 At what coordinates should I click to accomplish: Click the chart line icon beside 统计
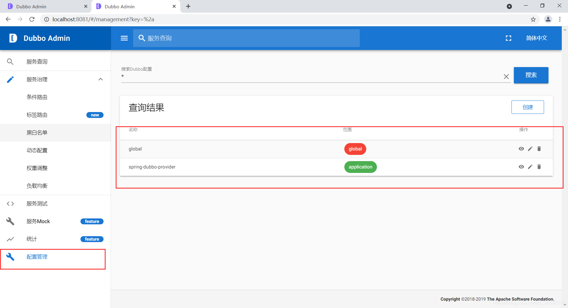(10, 239)
